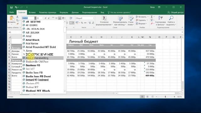This screenshot has height=113, width=201.
Task: Activate the Format Painter brush
Action: tap(18, 24)
